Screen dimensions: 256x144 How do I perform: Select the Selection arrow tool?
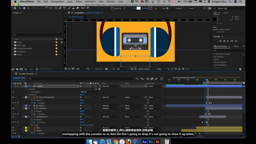[20, 8]
